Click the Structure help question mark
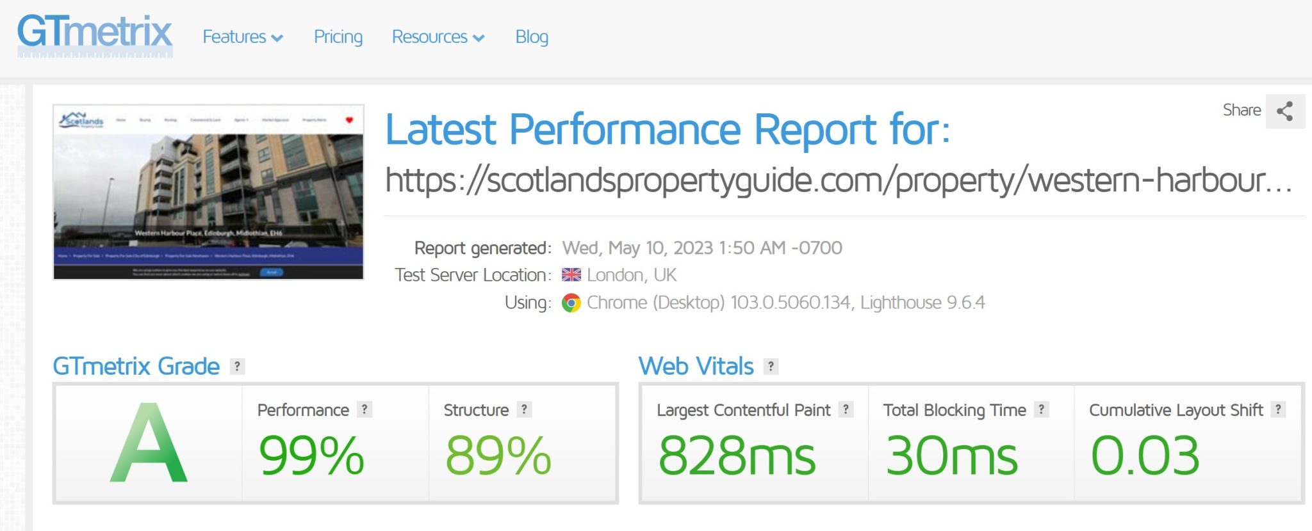The height and width of the screenshot is (531, 1312). coord(524,409)
